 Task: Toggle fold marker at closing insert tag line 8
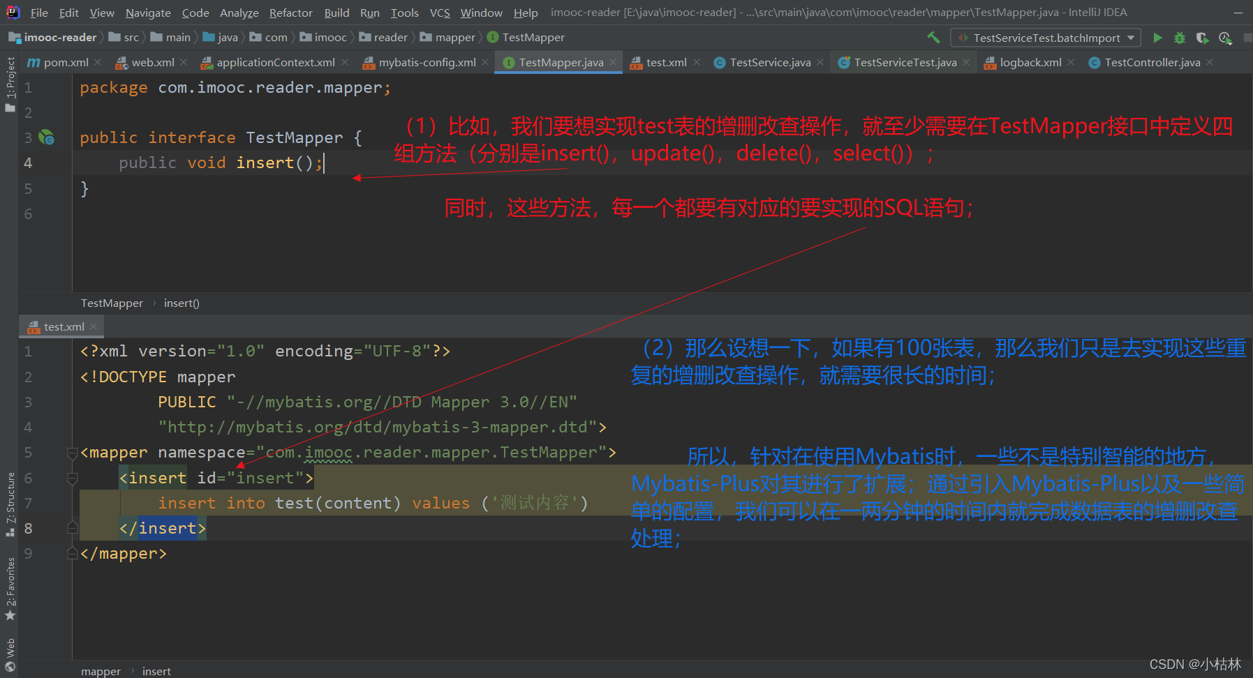point(72,528)
